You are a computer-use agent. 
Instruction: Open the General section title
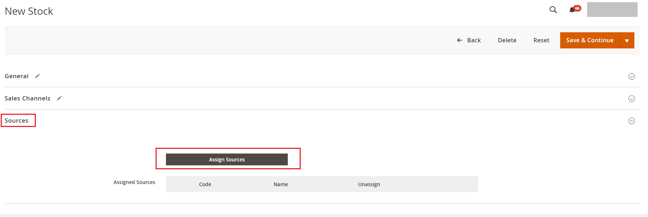16,76
